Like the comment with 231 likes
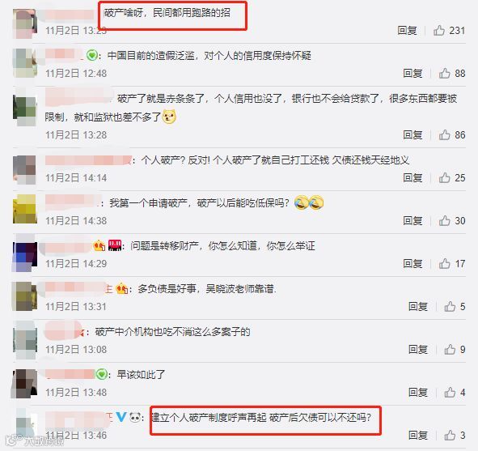This screenshot has height=451, width=478. click(439, 30)
